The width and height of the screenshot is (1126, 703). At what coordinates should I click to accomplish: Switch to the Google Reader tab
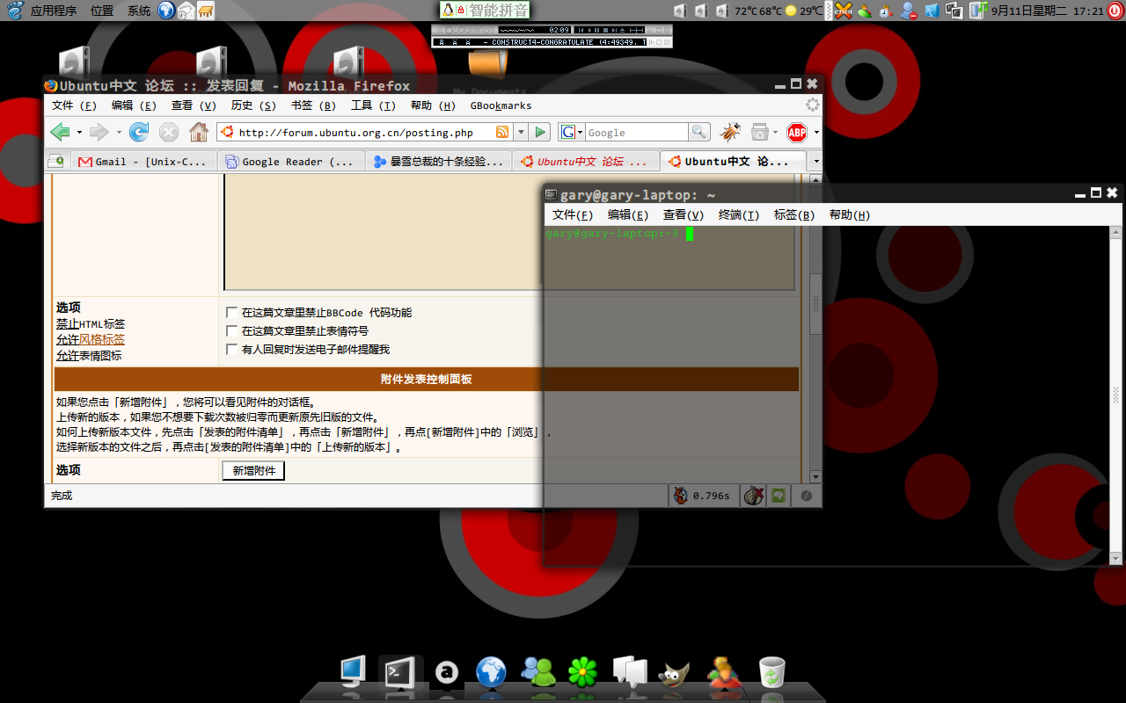[x=290, y=162]
